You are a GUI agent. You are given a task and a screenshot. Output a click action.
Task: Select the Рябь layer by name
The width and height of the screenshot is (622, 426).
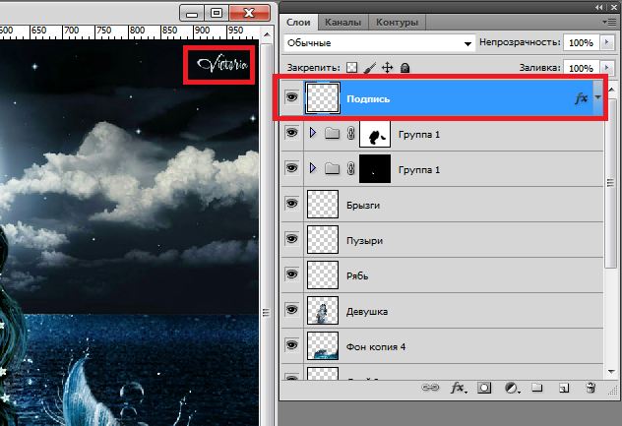[357, 276]
